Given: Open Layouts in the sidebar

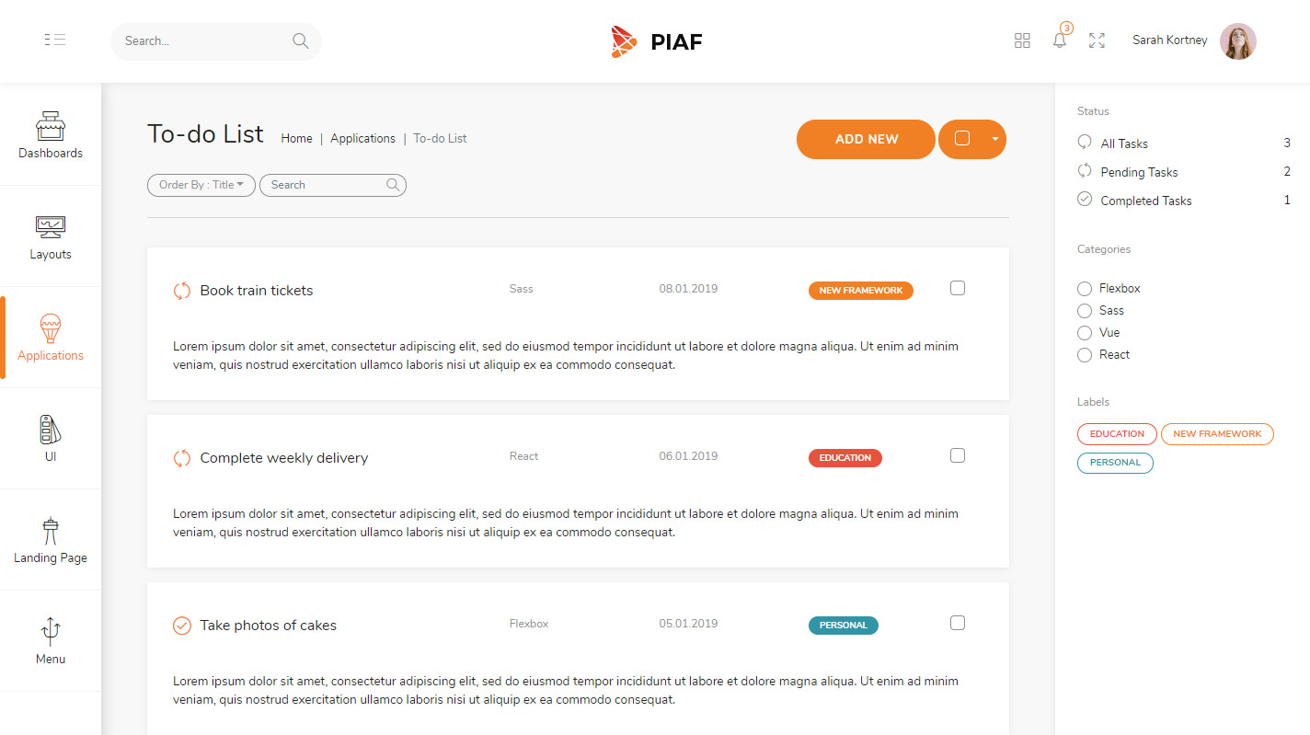Looking at the screenshot, I should click(51, 236).
